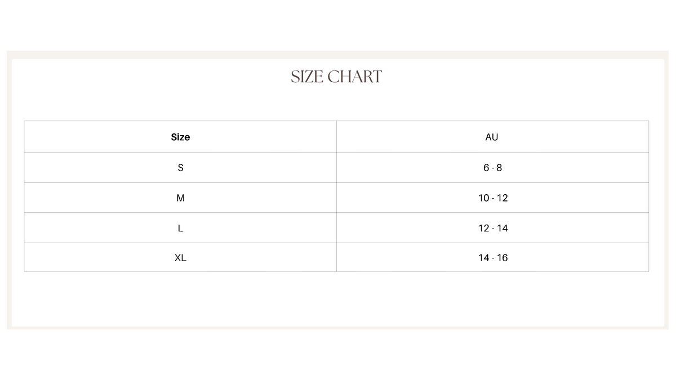Click the number 12 in the L row

coord(484,228)
